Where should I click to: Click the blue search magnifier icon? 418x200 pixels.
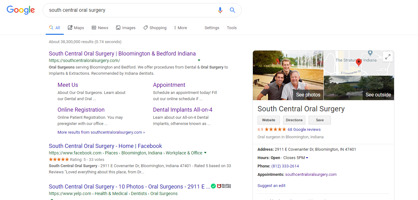pyautogui.click(x=232, y=10)
